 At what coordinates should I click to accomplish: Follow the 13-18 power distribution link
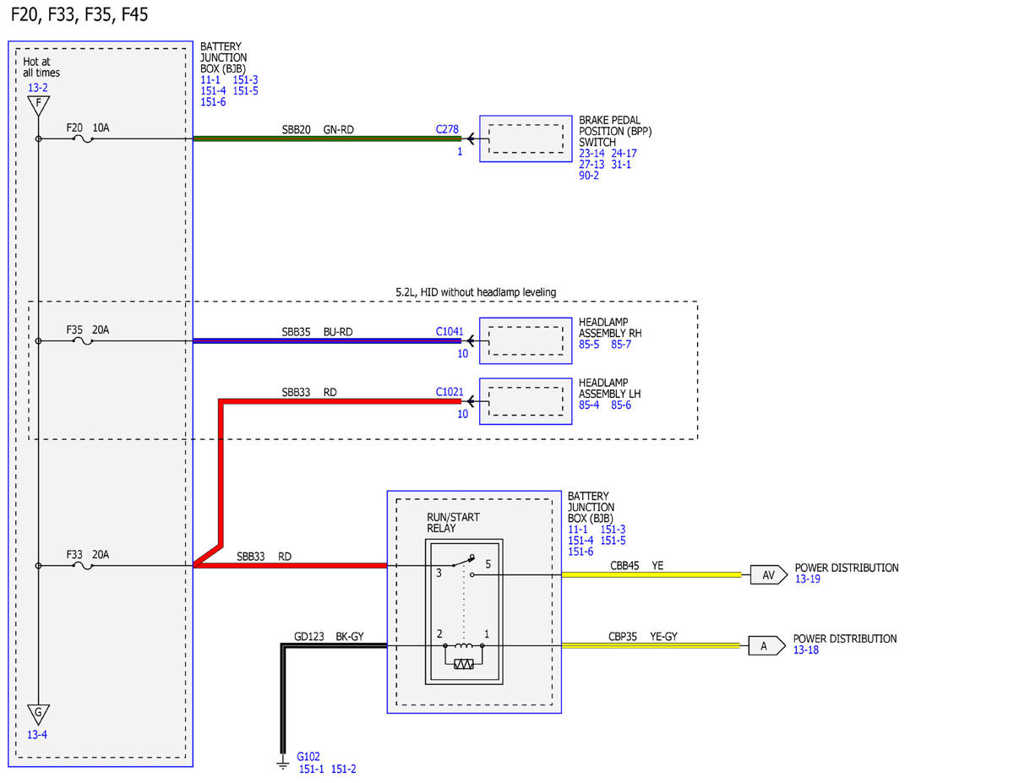pos(806,650)
